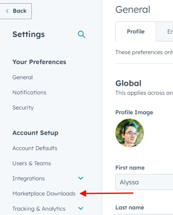The height and width of the screenshot is (215, 173).
Task: Open Account Defaults
Action: coord(35,148)
